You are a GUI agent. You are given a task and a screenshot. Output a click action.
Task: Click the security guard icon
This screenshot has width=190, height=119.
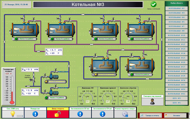pos(152,102)
